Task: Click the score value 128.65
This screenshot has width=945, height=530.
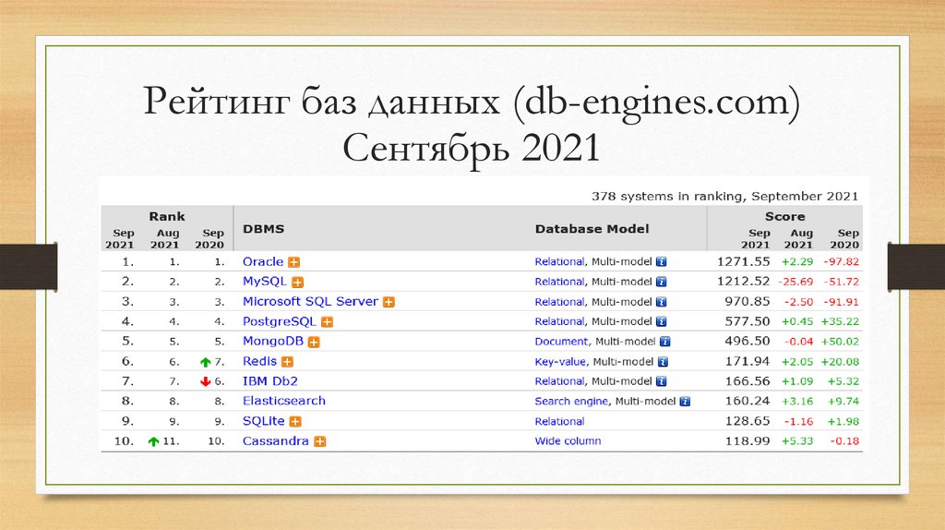Action: [748, 421]
